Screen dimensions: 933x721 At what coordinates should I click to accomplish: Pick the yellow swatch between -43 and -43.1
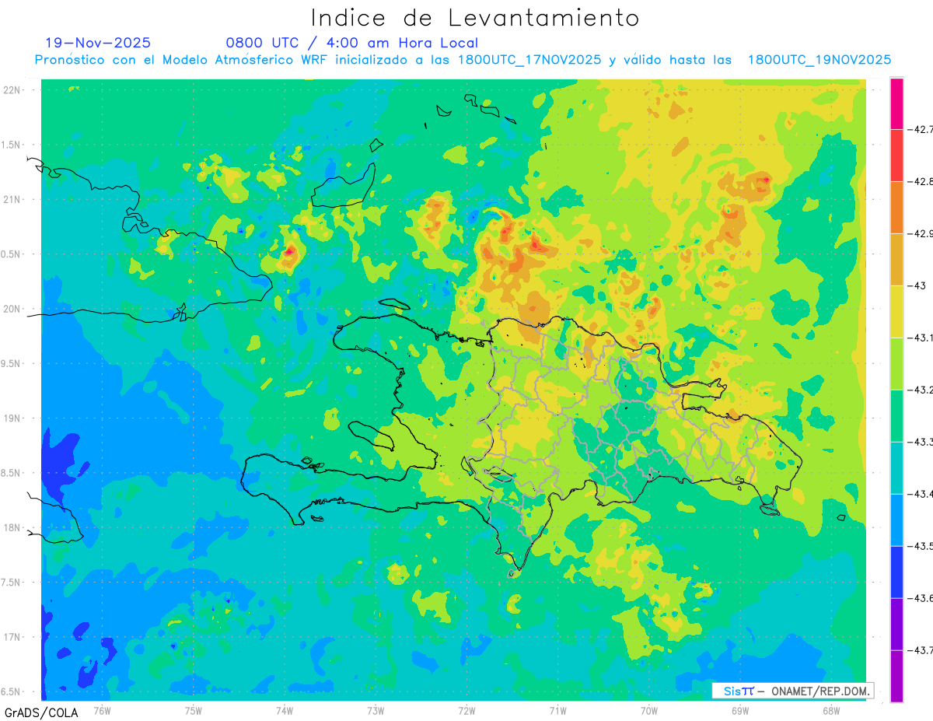(896, 312)
